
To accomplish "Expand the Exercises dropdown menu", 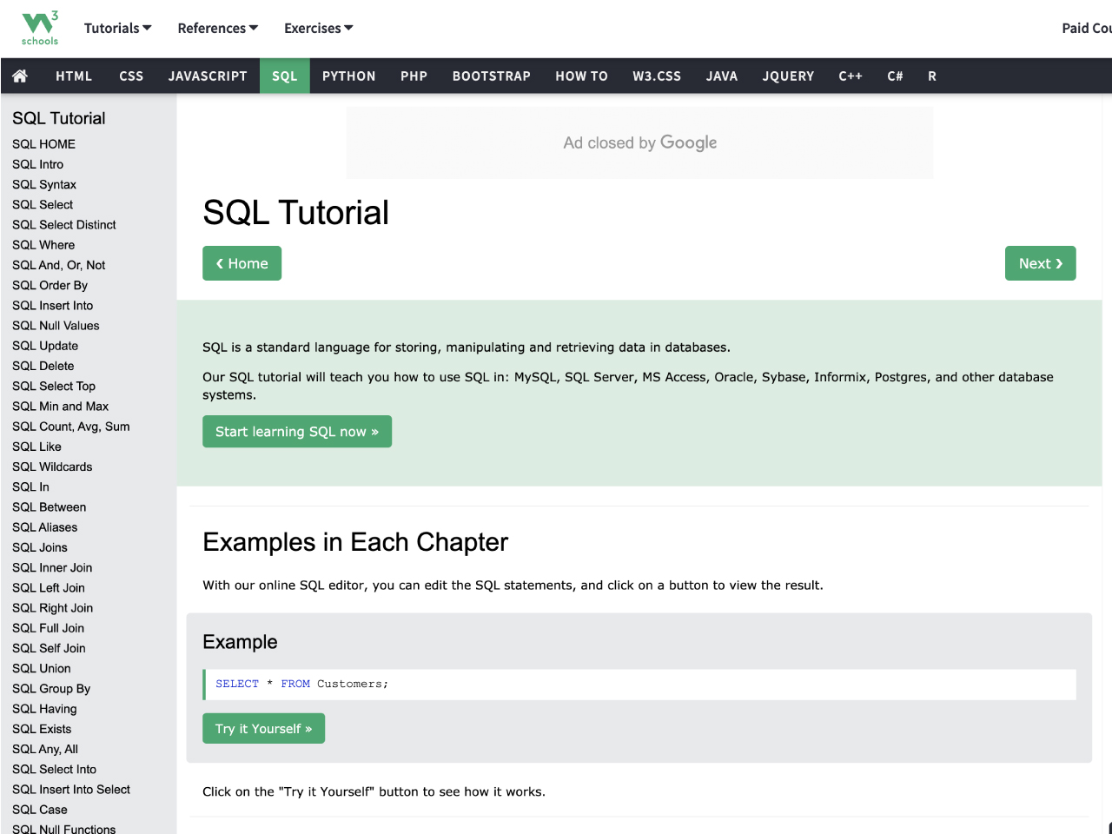I will pyautogui.click(x=319, y=28).
